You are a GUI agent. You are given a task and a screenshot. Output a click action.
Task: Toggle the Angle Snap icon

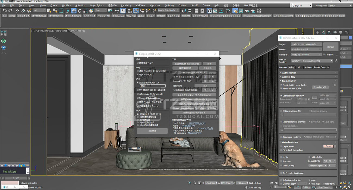click(x=136, y=11)
